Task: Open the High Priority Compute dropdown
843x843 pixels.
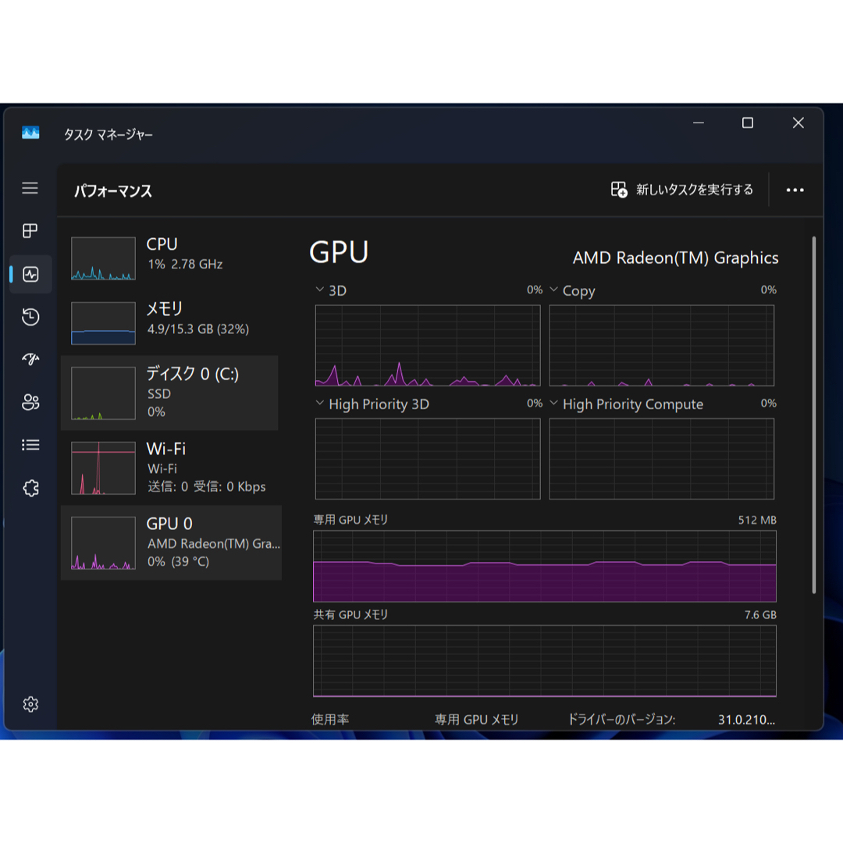Action: [x=553, y=404]
